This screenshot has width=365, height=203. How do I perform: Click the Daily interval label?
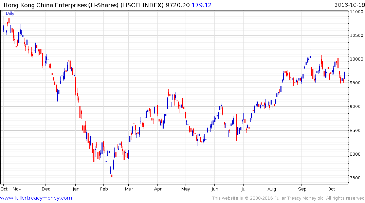(x=9, y=14)
